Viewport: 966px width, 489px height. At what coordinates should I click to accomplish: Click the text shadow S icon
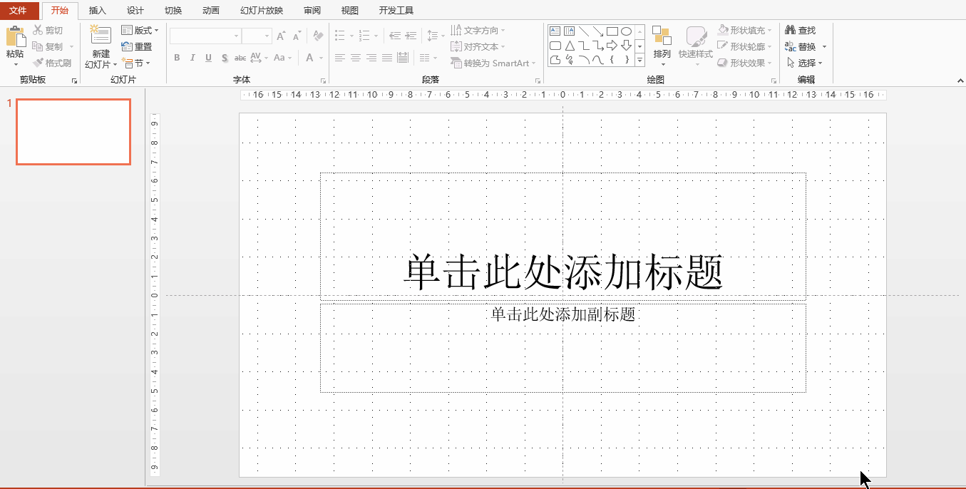225,58
